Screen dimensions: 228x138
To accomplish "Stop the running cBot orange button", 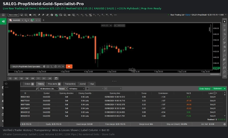I will coord(69,66).
